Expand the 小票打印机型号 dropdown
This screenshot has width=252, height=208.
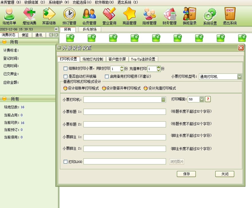click(239, 77)
